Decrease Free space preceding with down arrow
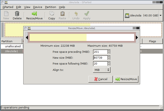 pos(109,53)
